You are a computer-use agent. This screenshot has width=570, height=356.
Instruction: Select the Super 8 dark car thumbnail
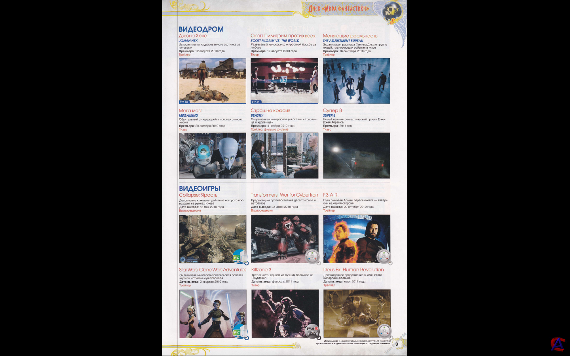tap(356, 155)
